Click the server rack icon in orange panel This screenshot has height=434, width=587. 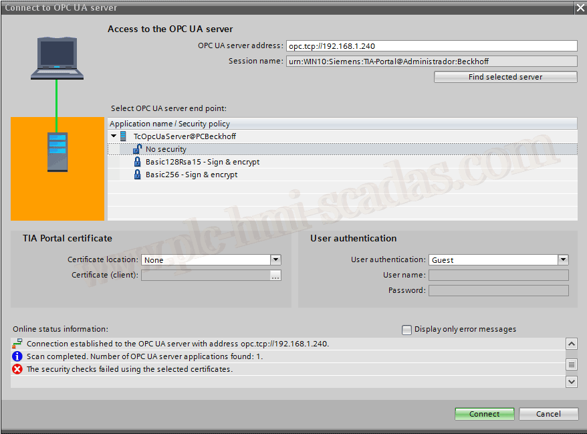pos(57,152)
